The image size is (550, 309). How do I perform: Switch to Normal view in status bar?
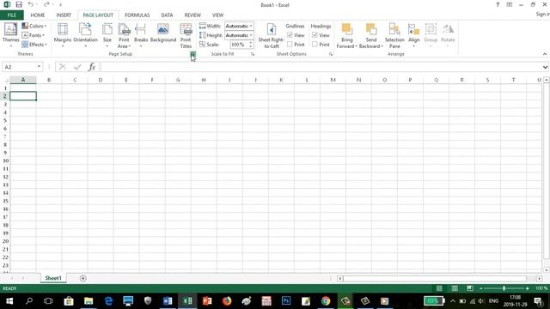pos(439,288)
